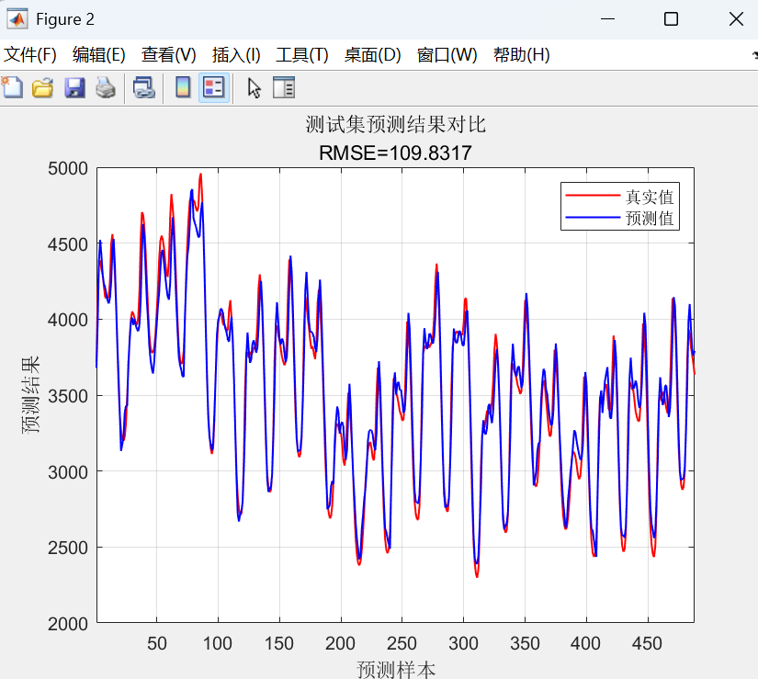This screenshot has height=679, width=758.
Task: Open the 窗口(W) menu
Action: (447, 54)
